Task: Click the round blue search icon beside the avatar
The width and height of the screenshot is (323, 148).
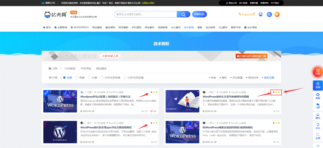Action: pos(269,14)
